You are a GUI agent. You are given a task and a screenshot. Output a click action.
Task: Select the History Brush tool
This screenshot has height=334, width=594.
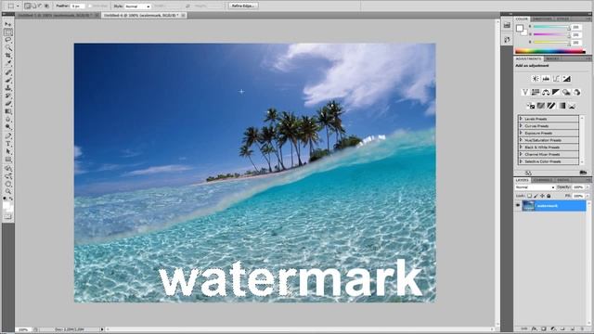[8, 96]
